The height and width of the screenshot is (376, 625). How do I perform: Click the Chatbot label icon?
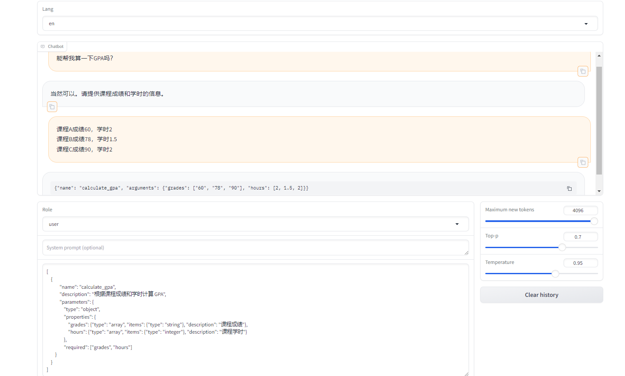click(43, 47)
